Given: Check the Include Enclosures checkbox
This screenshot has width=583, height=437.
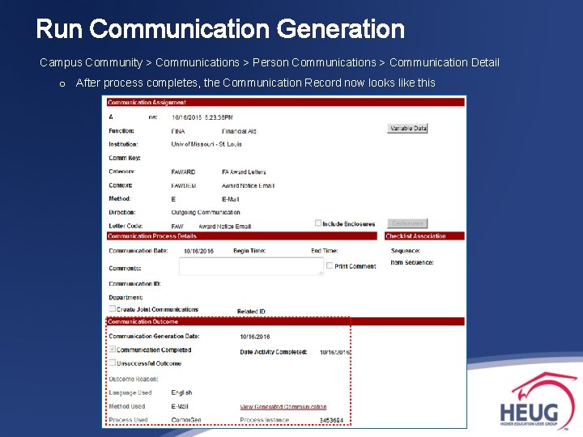Looking at the screenshot, I should [x=318, y=223].
